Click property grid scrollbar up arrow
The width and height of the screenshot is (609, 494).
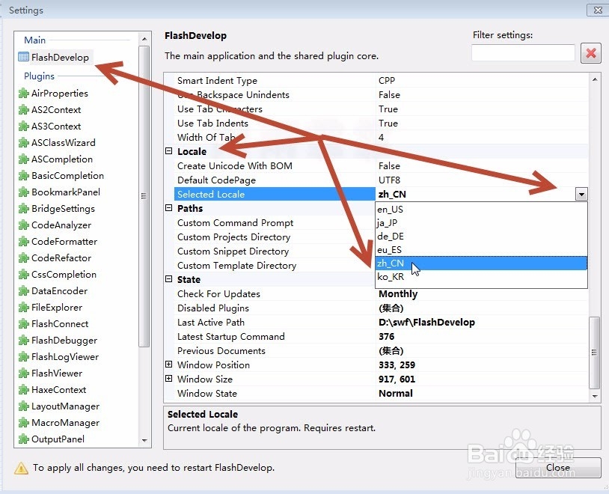coord(594,79)
